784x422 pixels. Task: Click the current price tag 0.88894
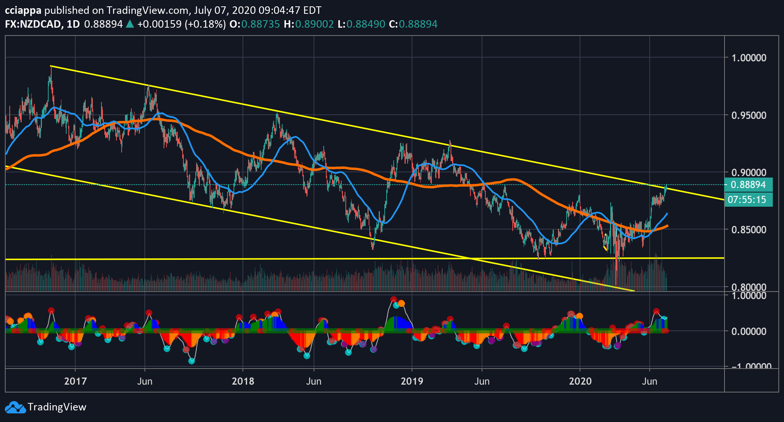pyautogui.click(x=748, y=185)
